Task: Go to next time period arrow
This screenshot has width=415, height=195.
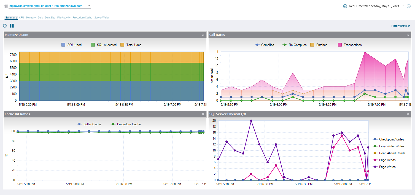Action: [409, 6]
